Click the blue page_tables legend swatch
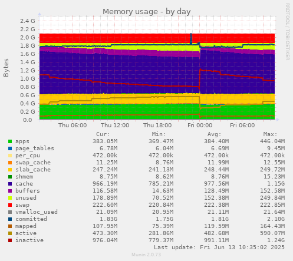293x261 pixels. pyautogui.click(x=10, y=148)
